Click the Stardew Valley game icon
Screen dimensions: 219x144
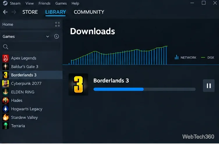click(x=6, y=118)
